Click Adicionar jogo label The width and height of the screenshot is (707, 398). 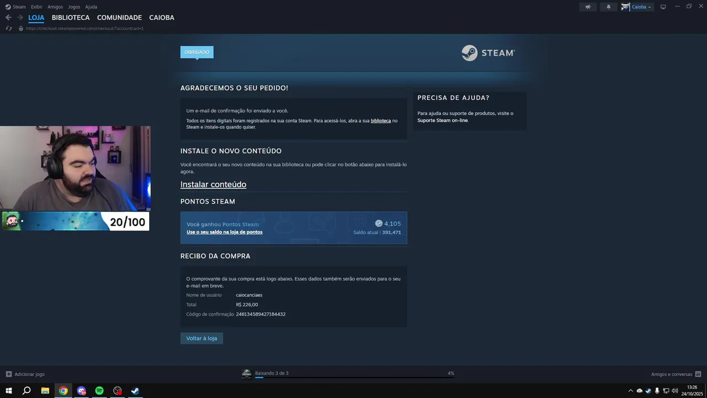[30, 374]
